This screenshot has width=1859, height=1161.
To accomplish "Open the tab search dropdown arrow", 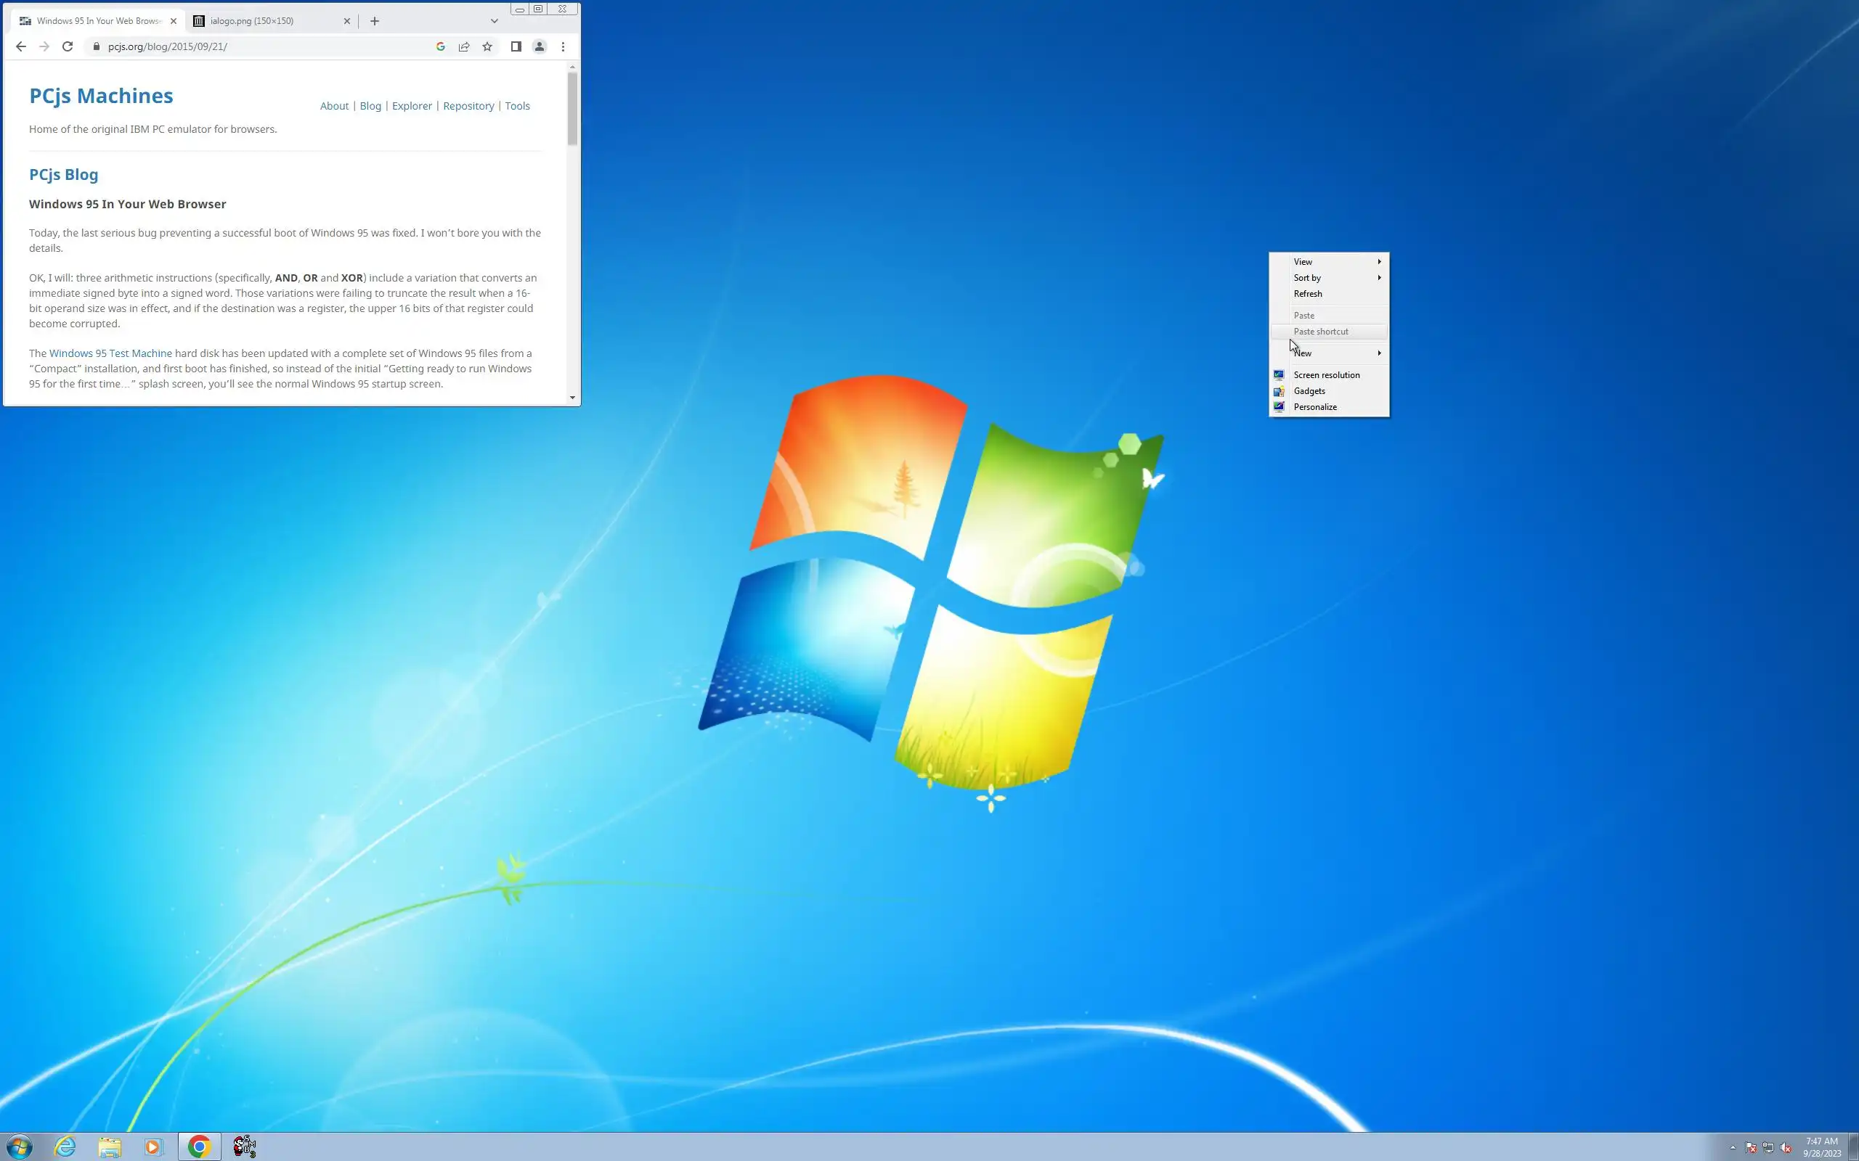I will click(x=494, y=22).
